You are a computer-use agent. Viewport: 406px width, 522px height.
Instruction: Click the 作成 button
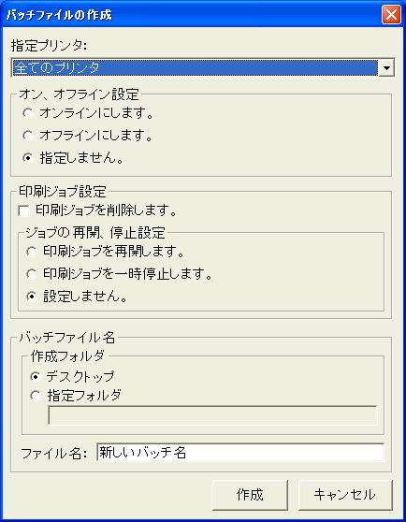point(250,495)
